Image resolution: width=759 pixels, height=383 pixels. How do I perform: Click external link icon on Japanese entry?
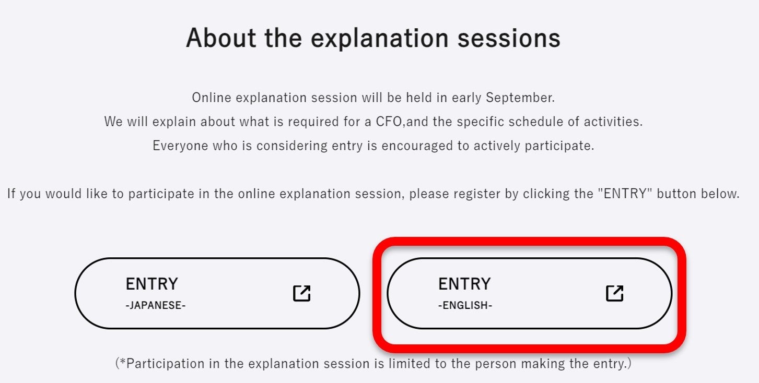(x=301, y=293)
